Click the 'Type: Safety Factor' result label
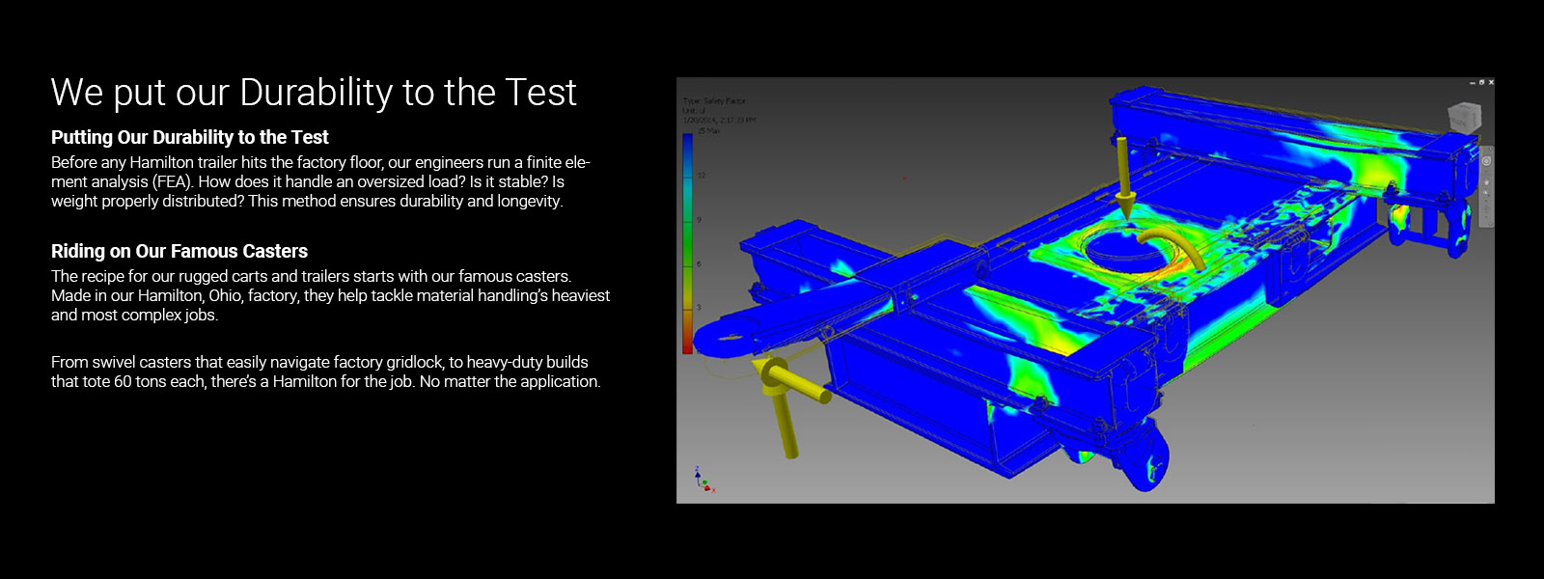This screenshot has height=579, width=1544. 714,100
